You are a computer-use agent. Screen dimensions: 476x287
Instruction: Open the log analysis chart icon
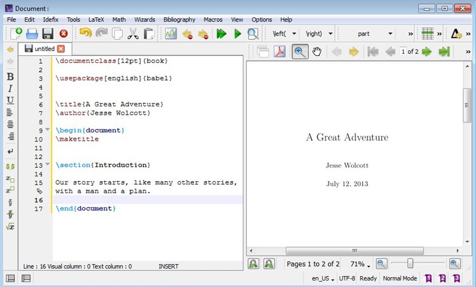click(171, 33)
